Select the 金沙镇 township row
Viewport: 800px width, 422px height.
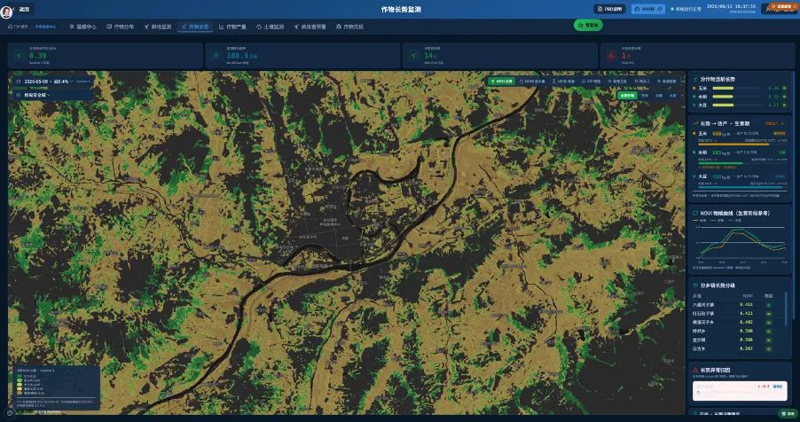738,340
